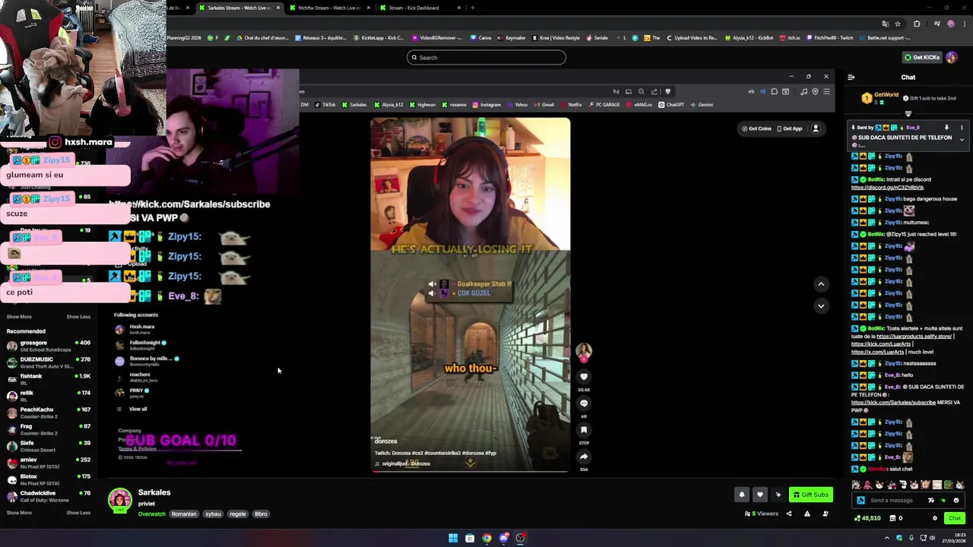This screenshot has width=973, height=547.
Task: Toggle follow heart for Sarkales
Action: [x=759, y=495]
